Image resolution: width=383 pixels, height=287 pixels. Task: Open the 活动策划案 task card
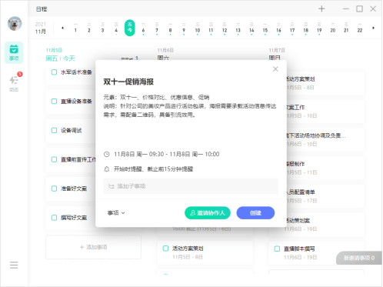pyautogui.click(x=325, y=225)
